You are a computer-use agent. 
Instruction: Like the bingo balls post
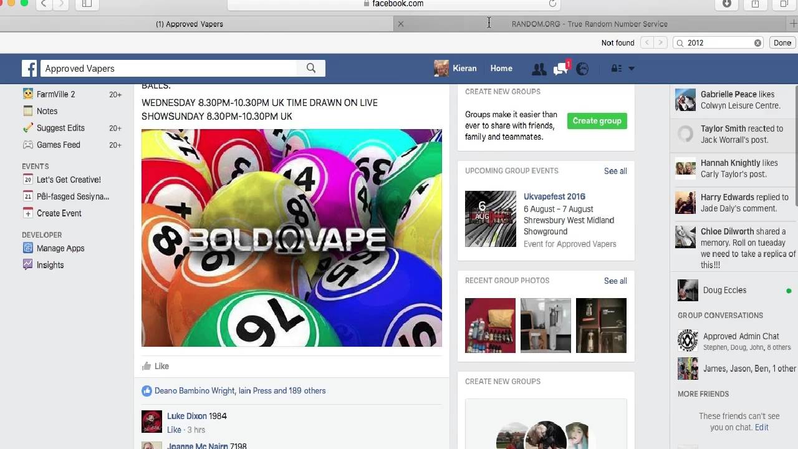156,366
